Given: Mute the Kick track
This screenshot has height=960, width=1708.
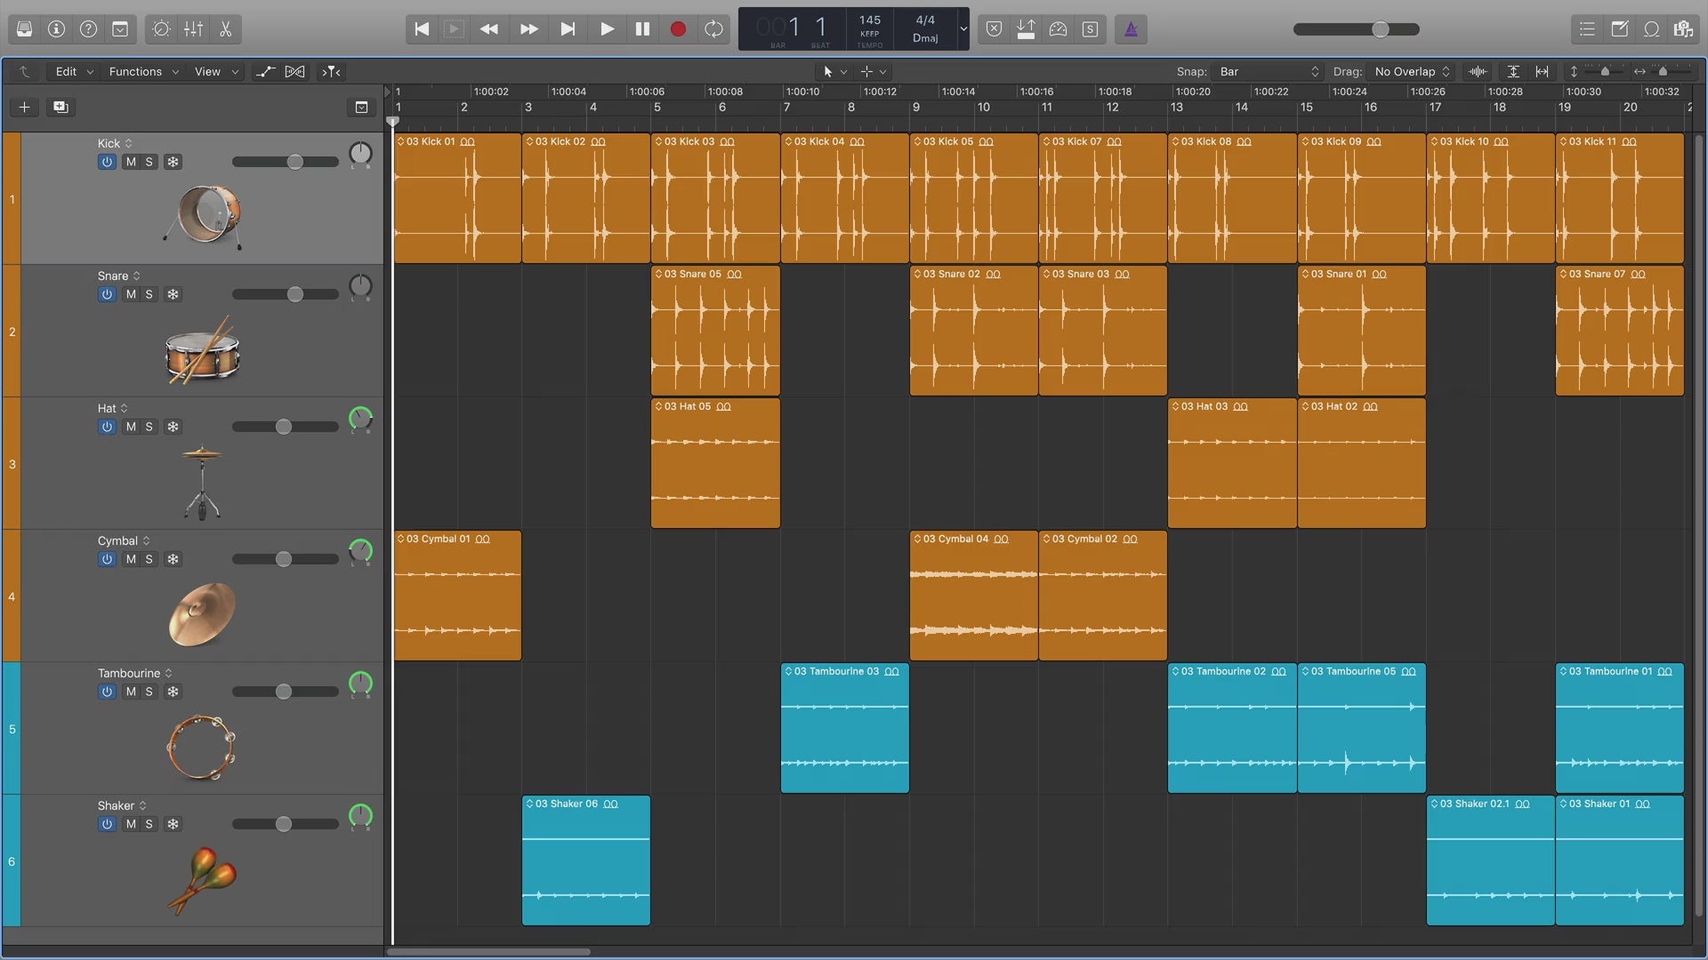Looking at the screenshot, I should [x=131, y=162].
